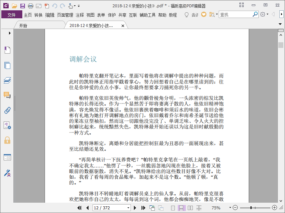Click the lightbulb tell-me icon

click(186, 15)
